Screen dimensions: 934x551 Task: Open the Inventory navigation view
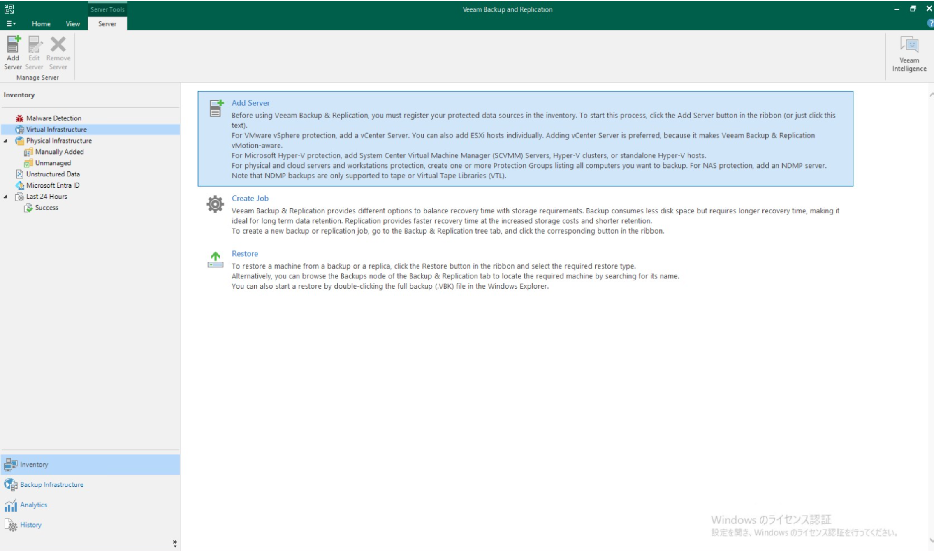click(90, 465)
